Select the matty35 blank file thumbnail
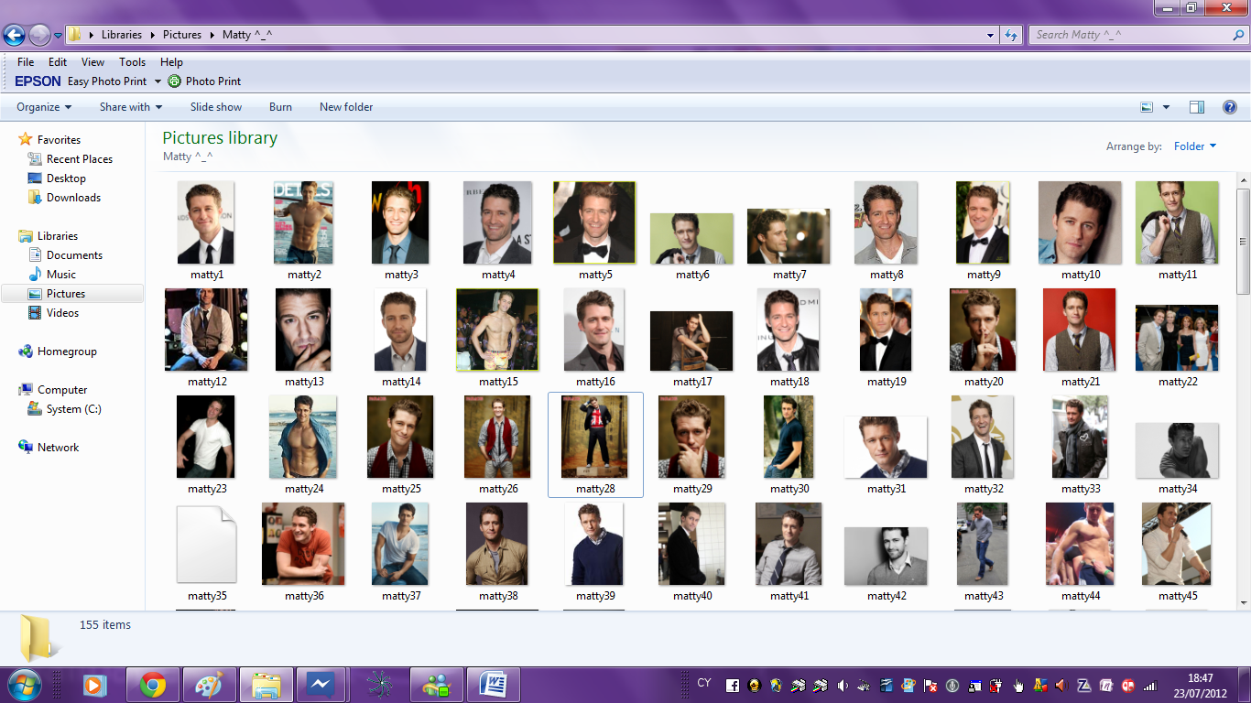This screenshot has width=1251, height=703. [x=206, y=545]
